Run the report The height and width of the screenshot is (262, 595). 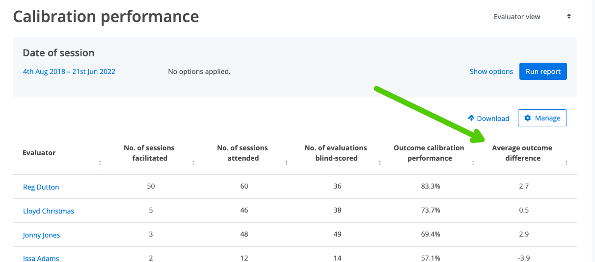(x=543, y=71)
